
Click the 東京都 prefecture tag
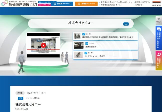[x=20, y=93]
